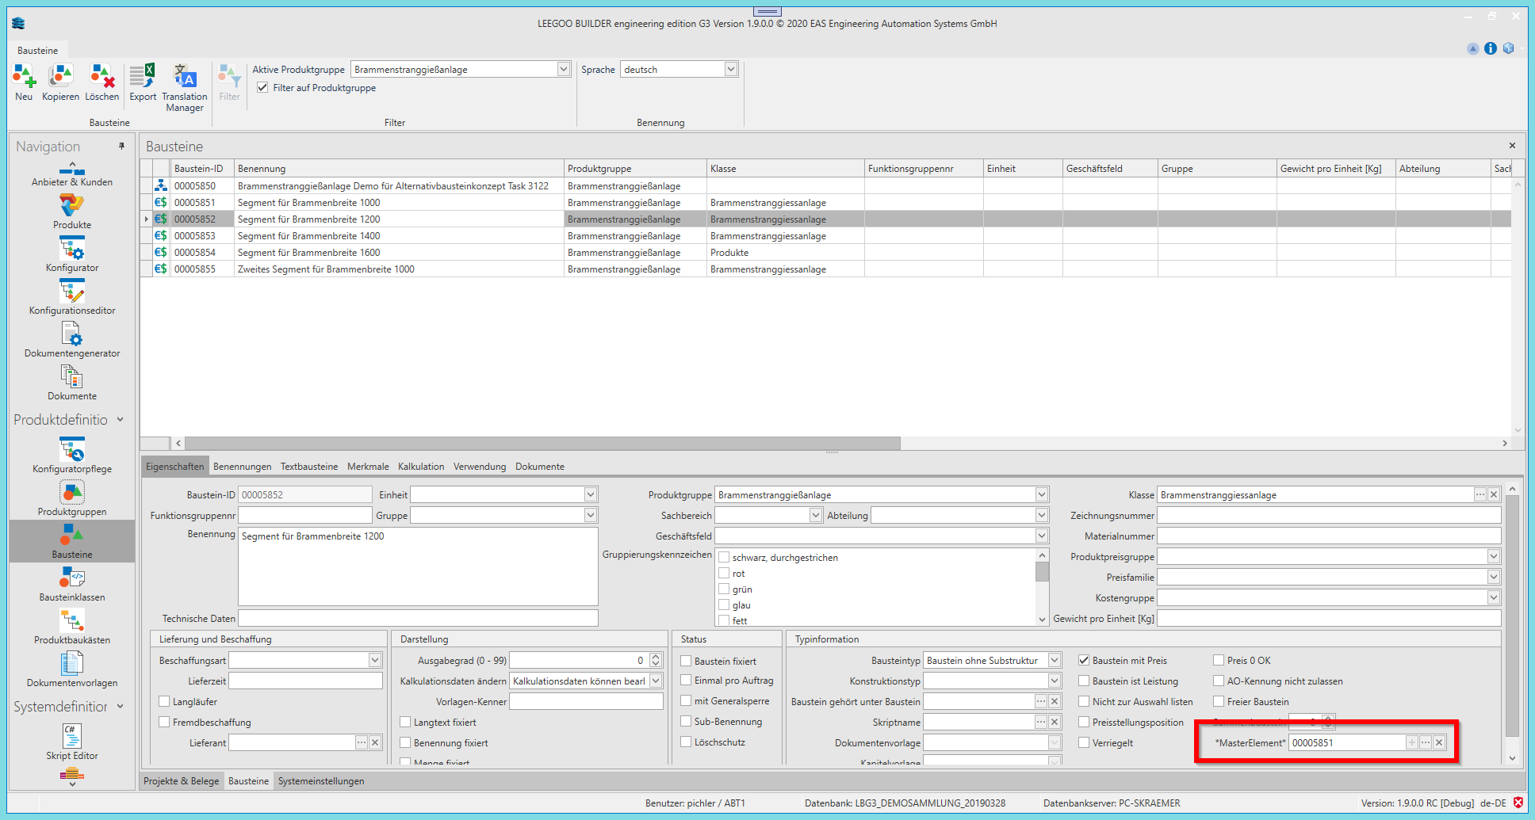Click into the MasterElement input field
1535x820 pixels.
(x=1346, y=742)
